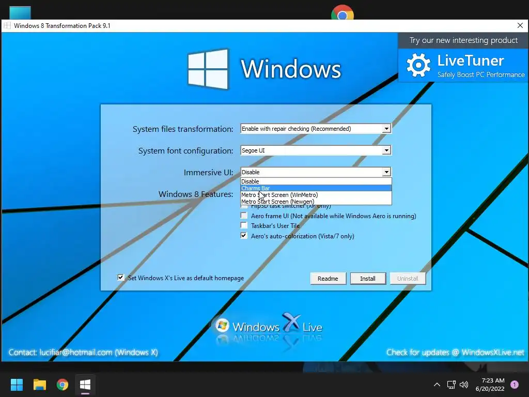Viewport: 529px width, 397px height.
Task: Open File Explorer from the taskbar
Action: tap(39, 385)
